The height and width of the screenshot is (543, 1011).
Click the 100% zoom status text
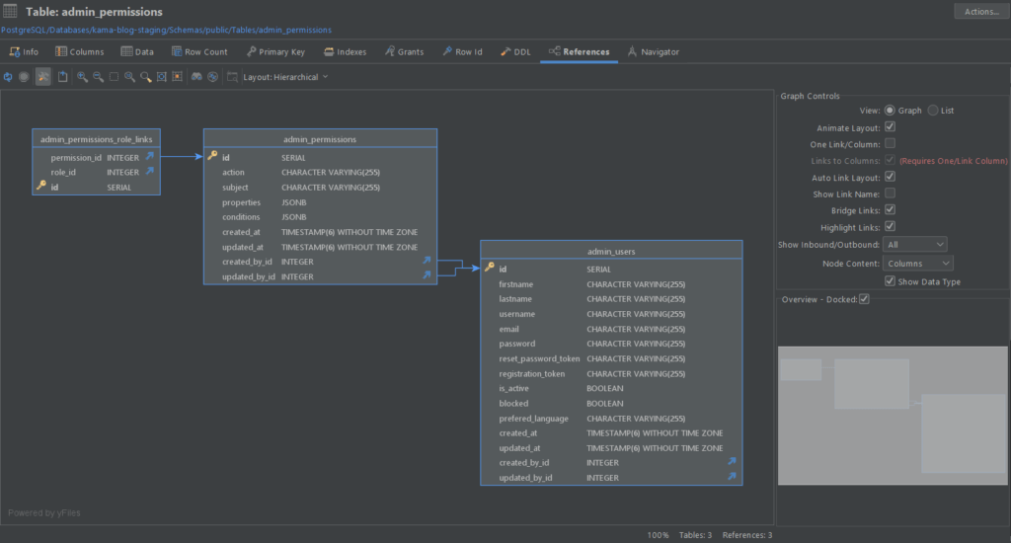pyautogui.click(x=658, y=535)
